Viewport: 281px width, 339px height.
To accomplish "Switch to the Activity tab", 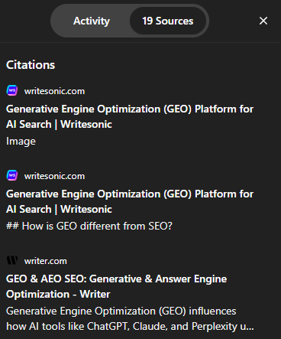I will click(x=92, y=21).
